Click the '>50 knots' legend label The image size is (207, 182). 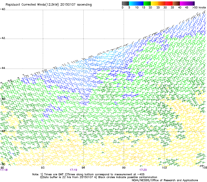pos(199,8)
